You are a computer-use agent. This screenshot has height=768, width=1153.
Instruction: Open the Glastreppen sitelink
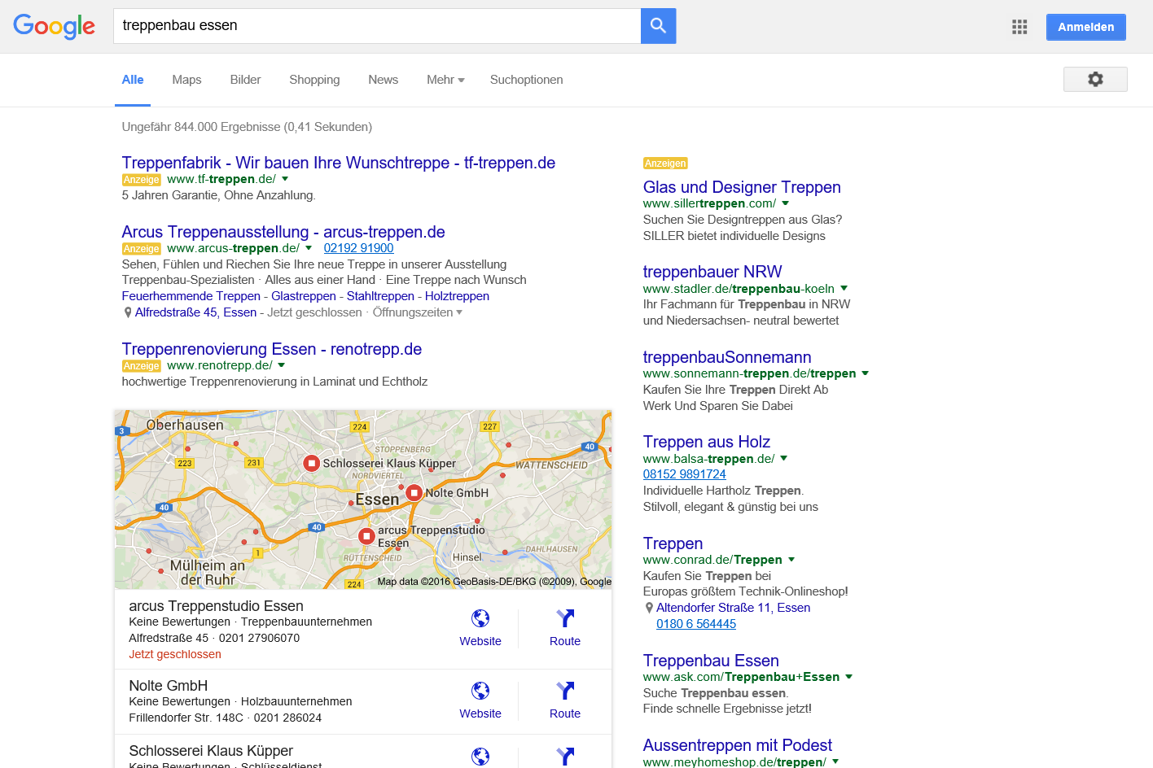[x=304, y=296]
